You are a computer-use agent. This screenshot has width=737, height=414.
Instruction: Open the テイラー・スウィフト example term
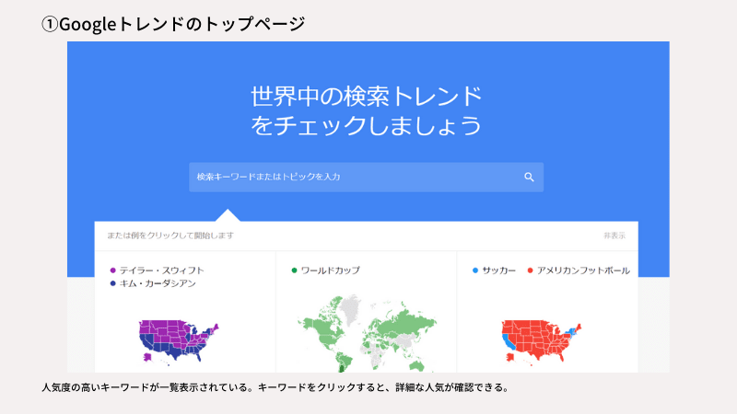(162, 270)
